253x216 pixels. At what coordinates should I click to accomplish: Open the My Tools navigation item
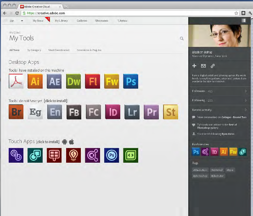(38, 21)
